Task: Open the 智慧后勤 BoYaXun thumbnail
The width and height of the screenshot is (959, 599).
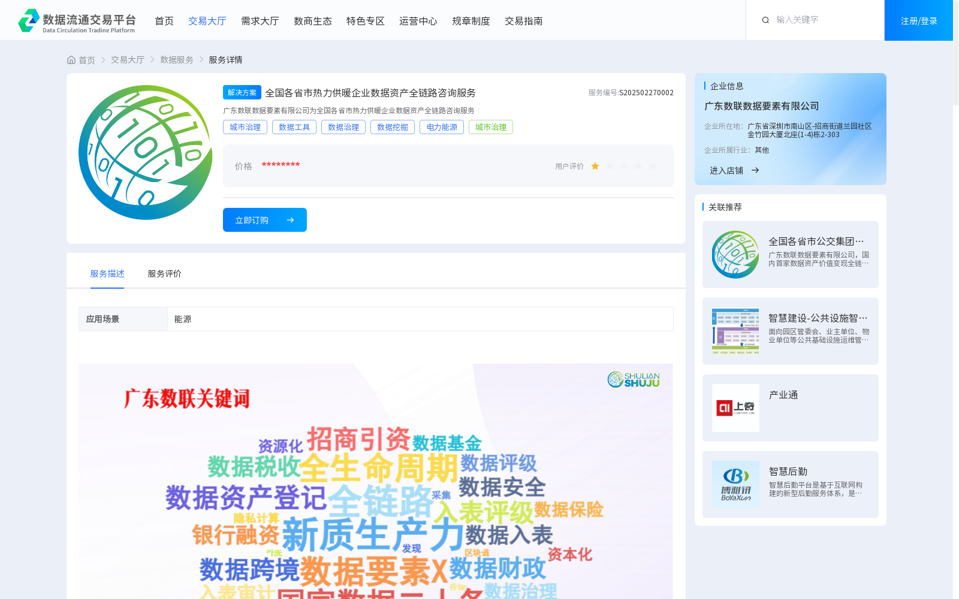Action: pos(735,485)
